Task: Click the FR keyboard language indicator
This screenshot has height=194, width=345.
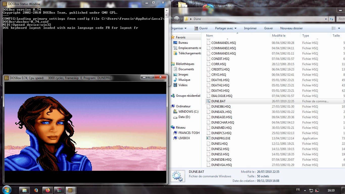Action: point(298,190)
